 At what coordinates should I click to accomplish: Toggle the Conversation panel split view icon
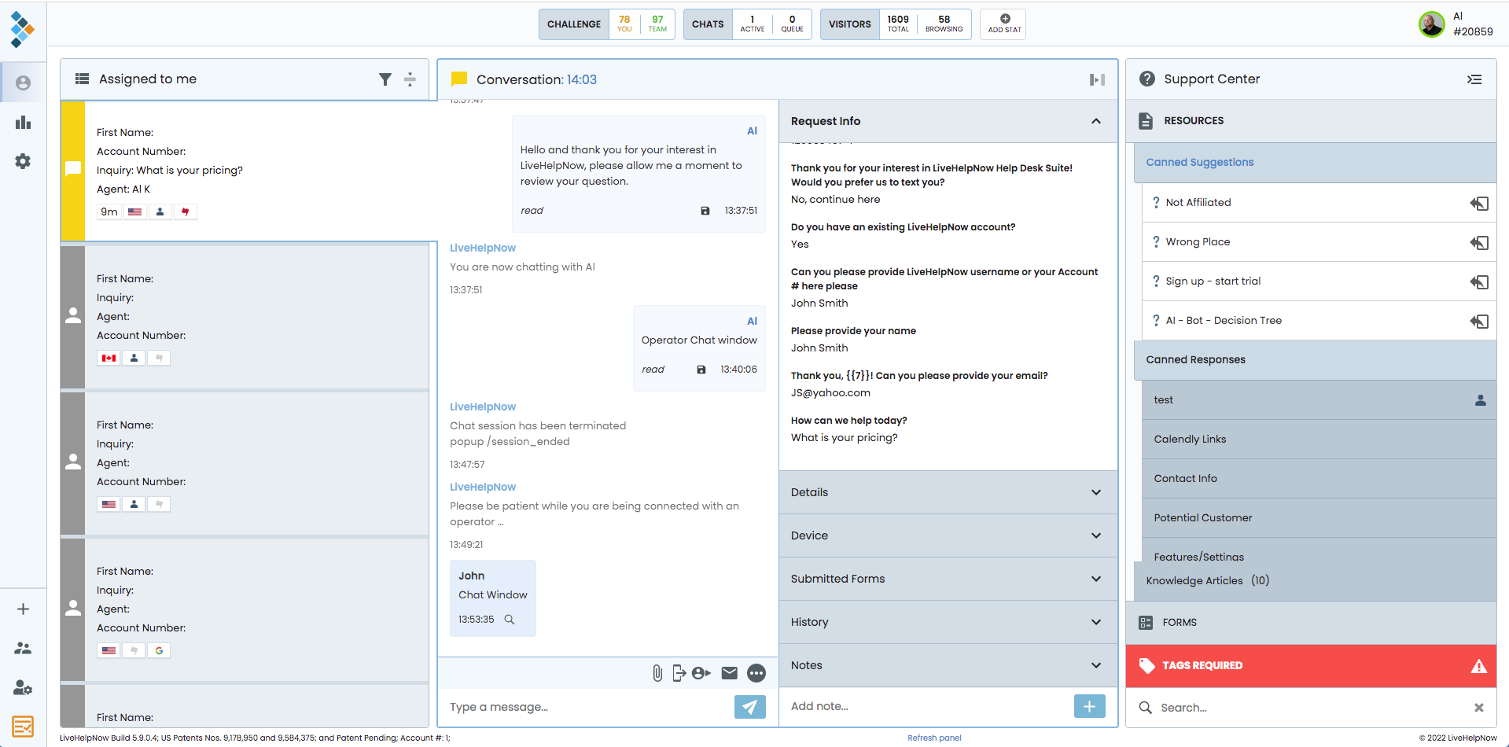1098,79
